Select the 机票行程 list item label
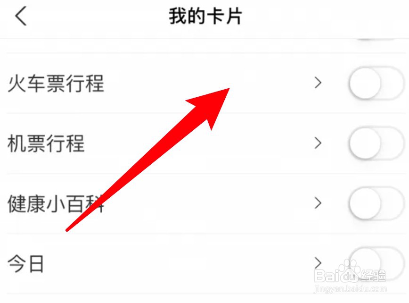 coord(46,143)
